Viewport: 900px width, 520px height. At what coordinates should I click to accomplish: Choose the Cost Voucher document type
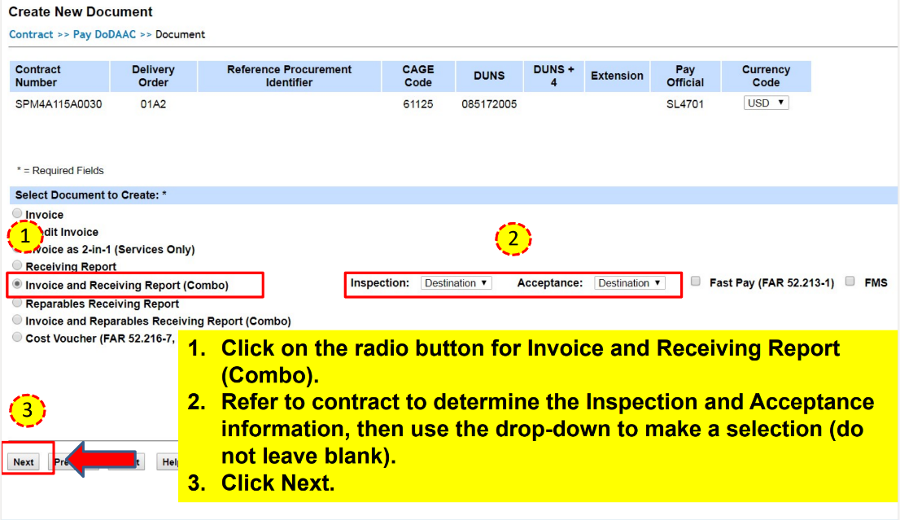pyautogui.click(x=17, y=338)
